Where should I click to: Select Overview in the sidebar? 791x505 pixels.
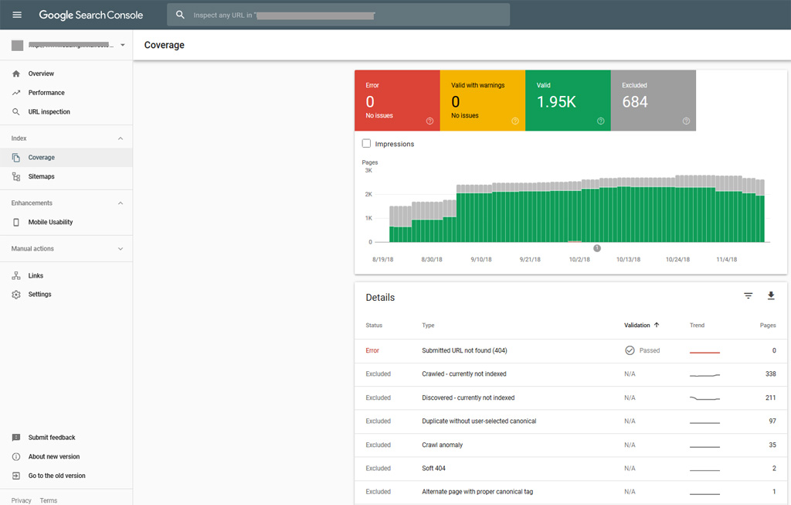(x=17, y=73)
